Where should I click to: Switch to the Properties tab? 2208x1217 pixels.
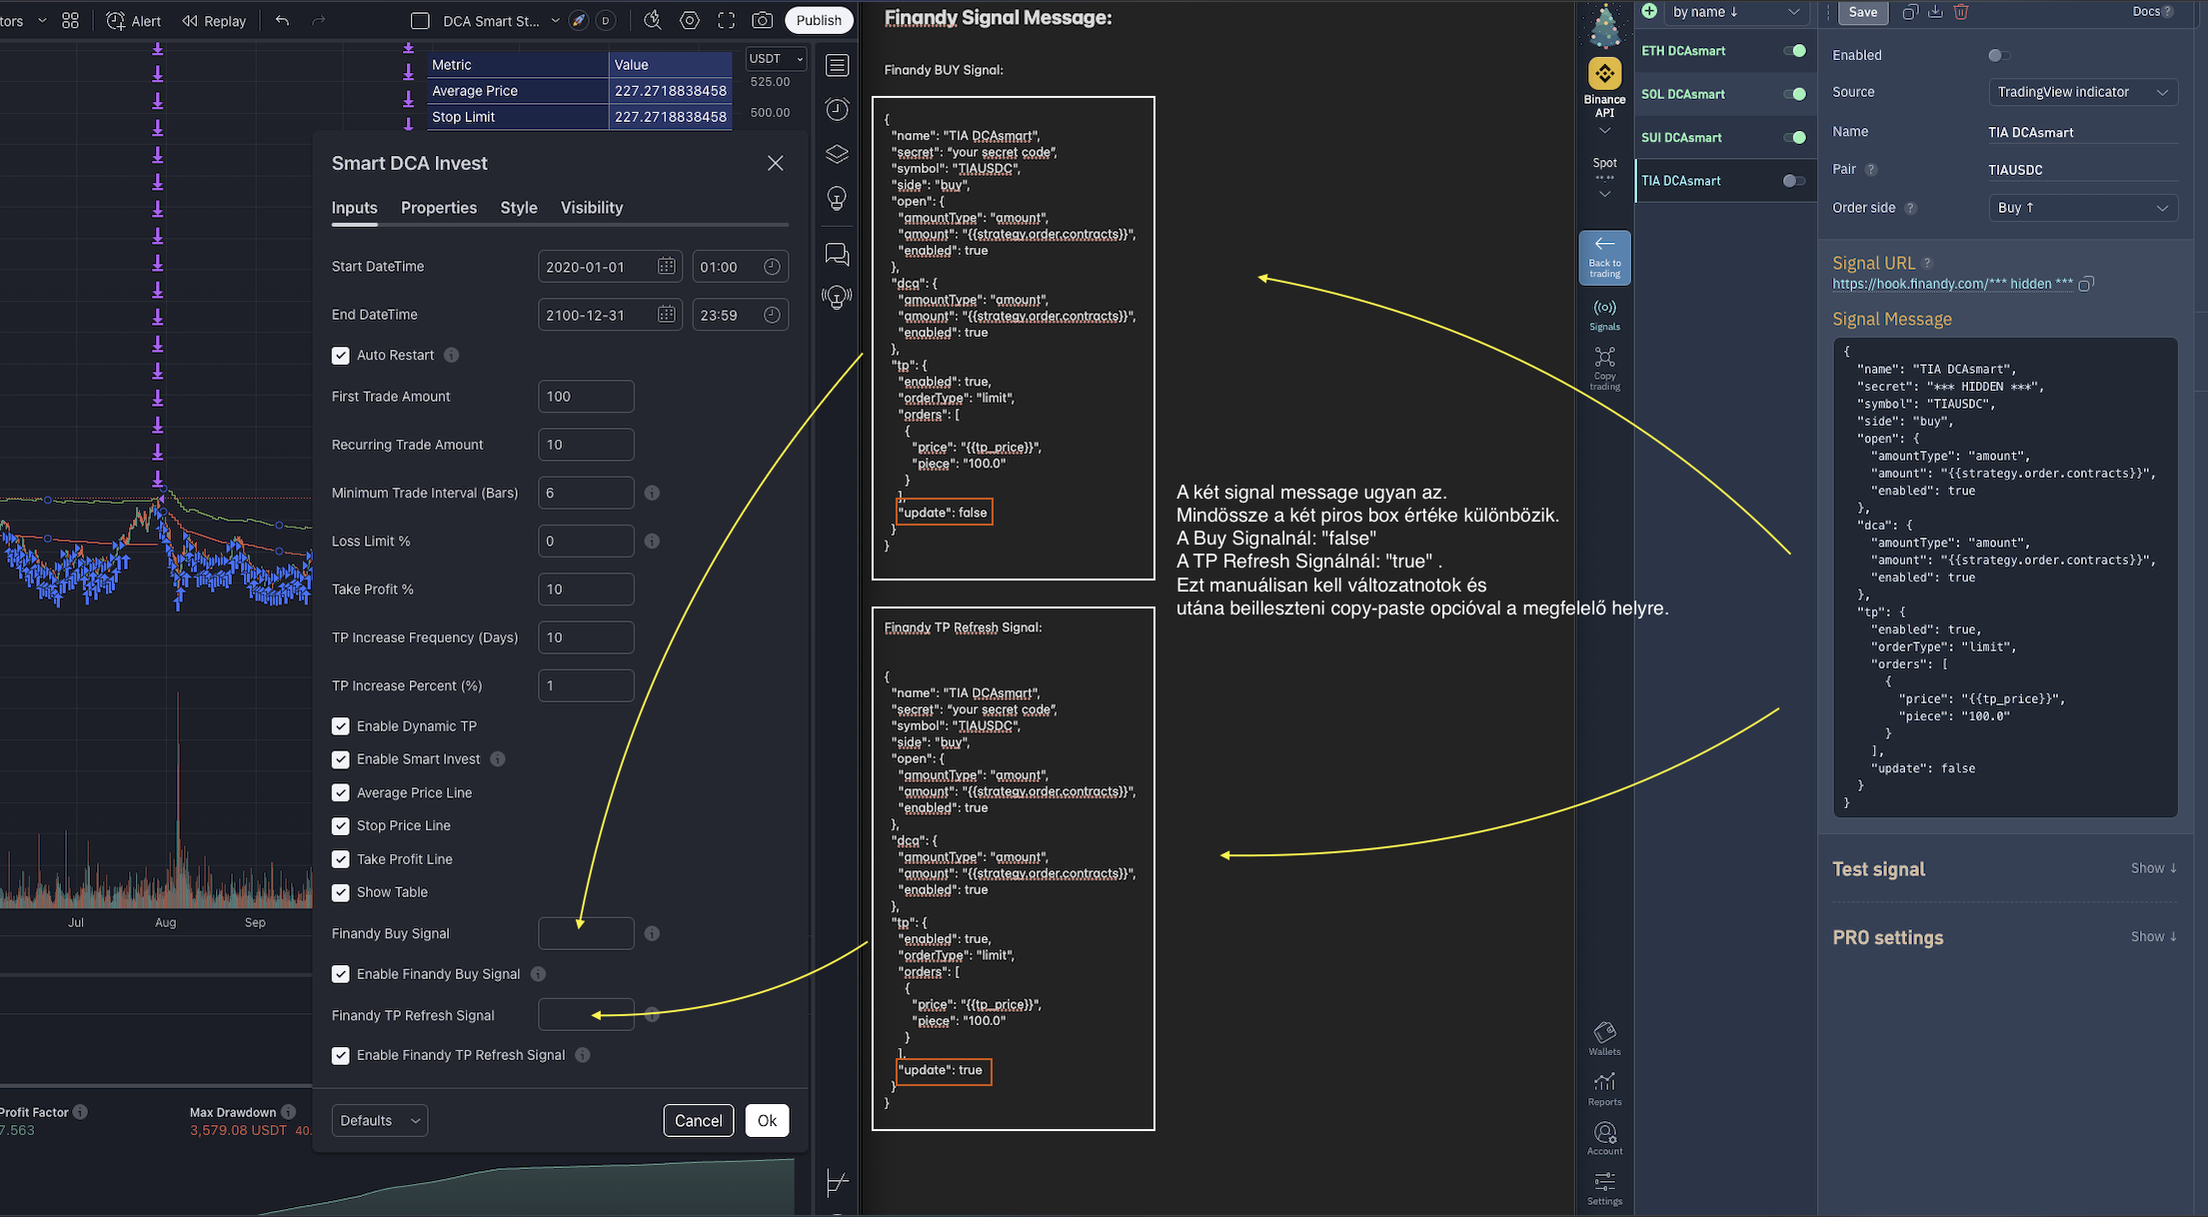439,208
